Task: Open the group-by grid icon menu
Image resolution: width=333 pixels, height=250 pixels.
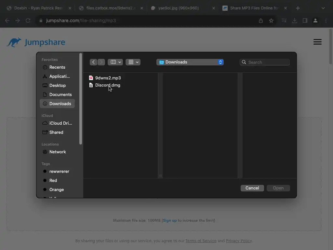Action: pyautogui.click(x=131, y=62)
